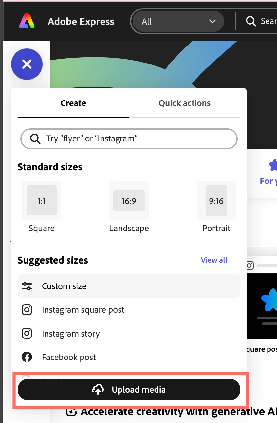Click the Instagram icon beside Instagram story

(27, 334)
